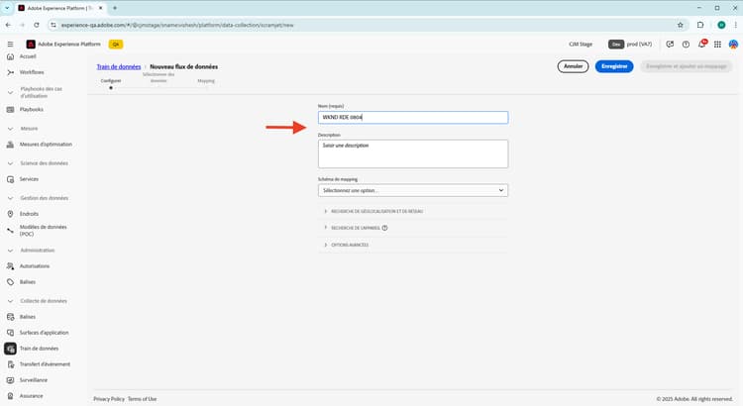Open the Terms of Use link

142,399
